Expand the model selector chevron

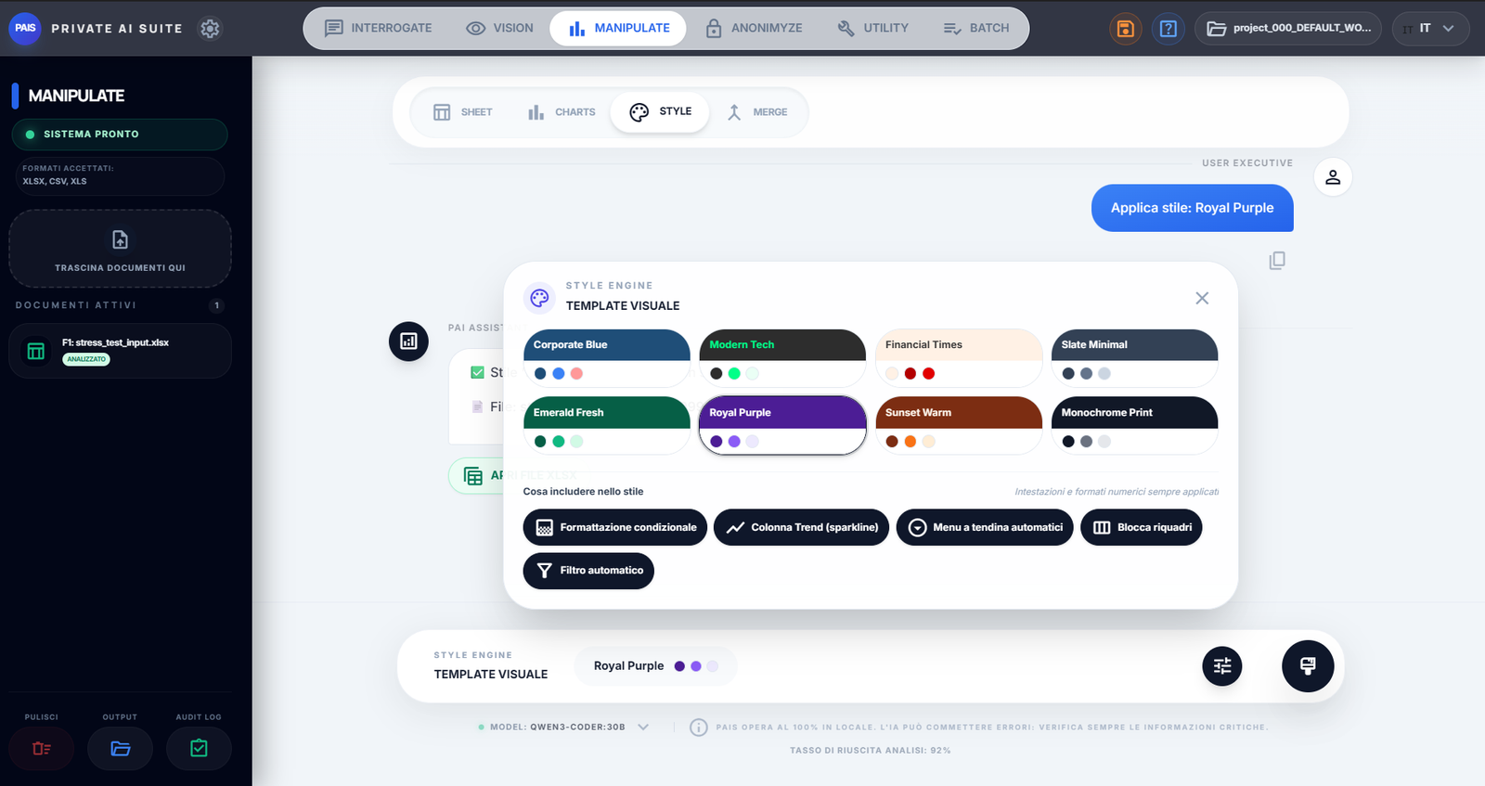[x=643, y=728]
